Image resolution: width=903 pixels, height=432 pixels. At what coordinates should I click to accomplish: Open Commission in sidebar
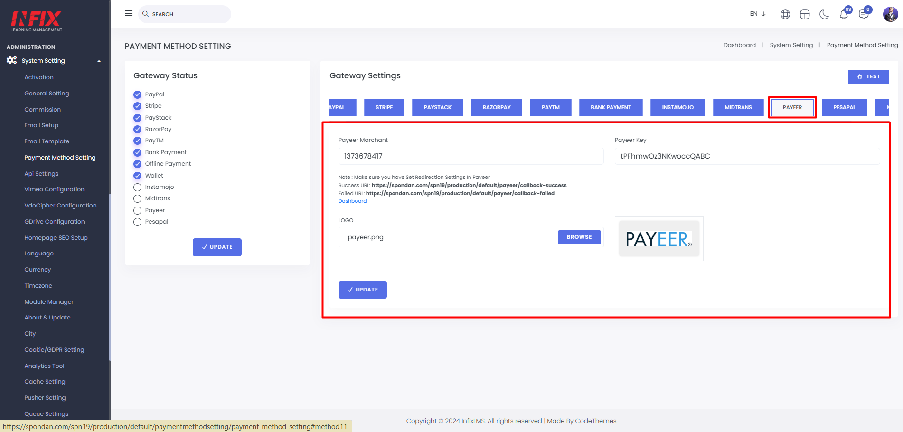(43, 110)
